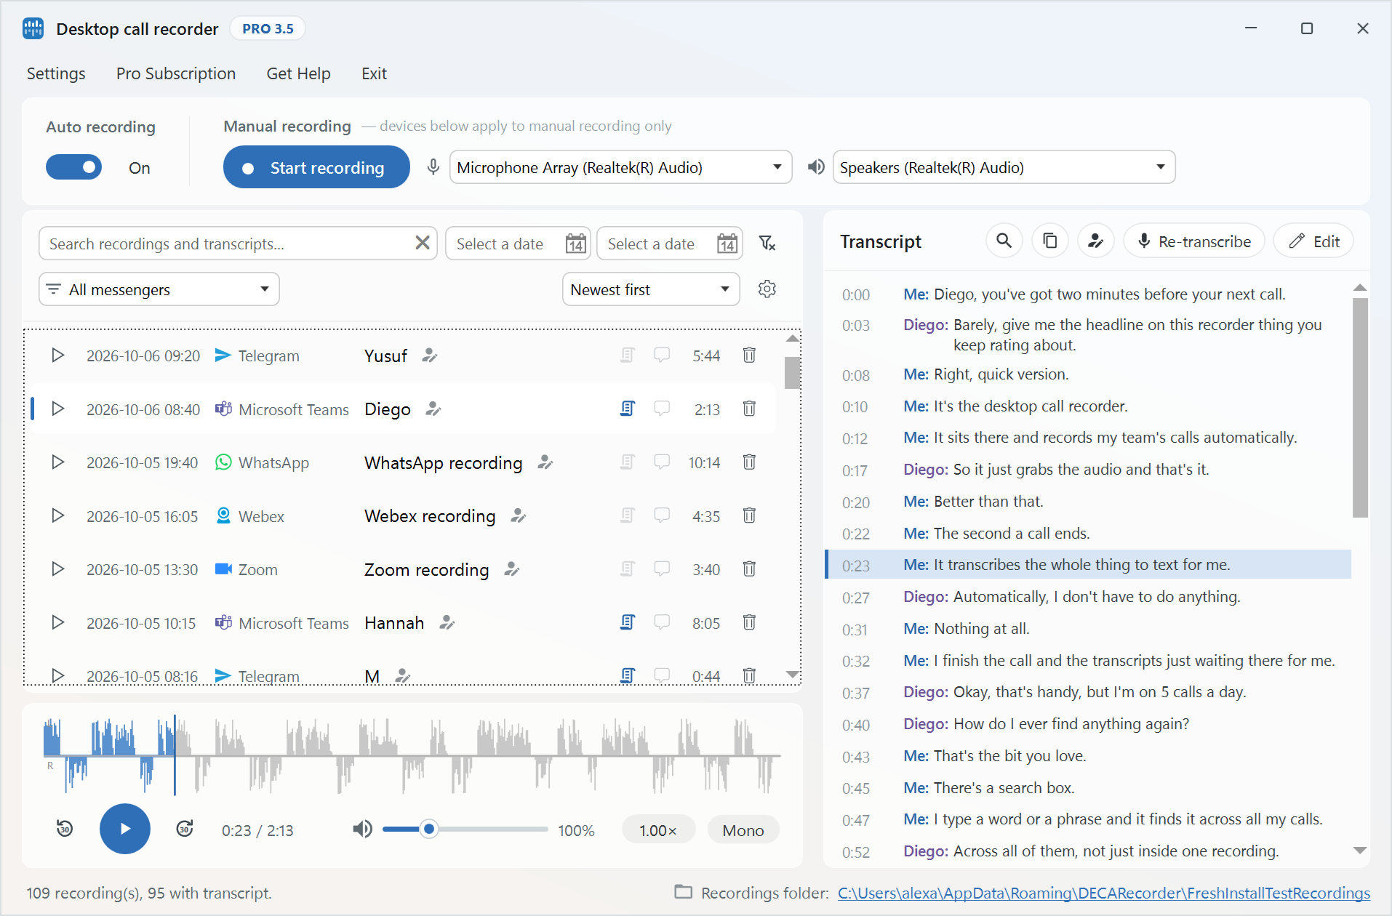
Task: Rewind playback 30 seconds
Action: click(65, 829)
